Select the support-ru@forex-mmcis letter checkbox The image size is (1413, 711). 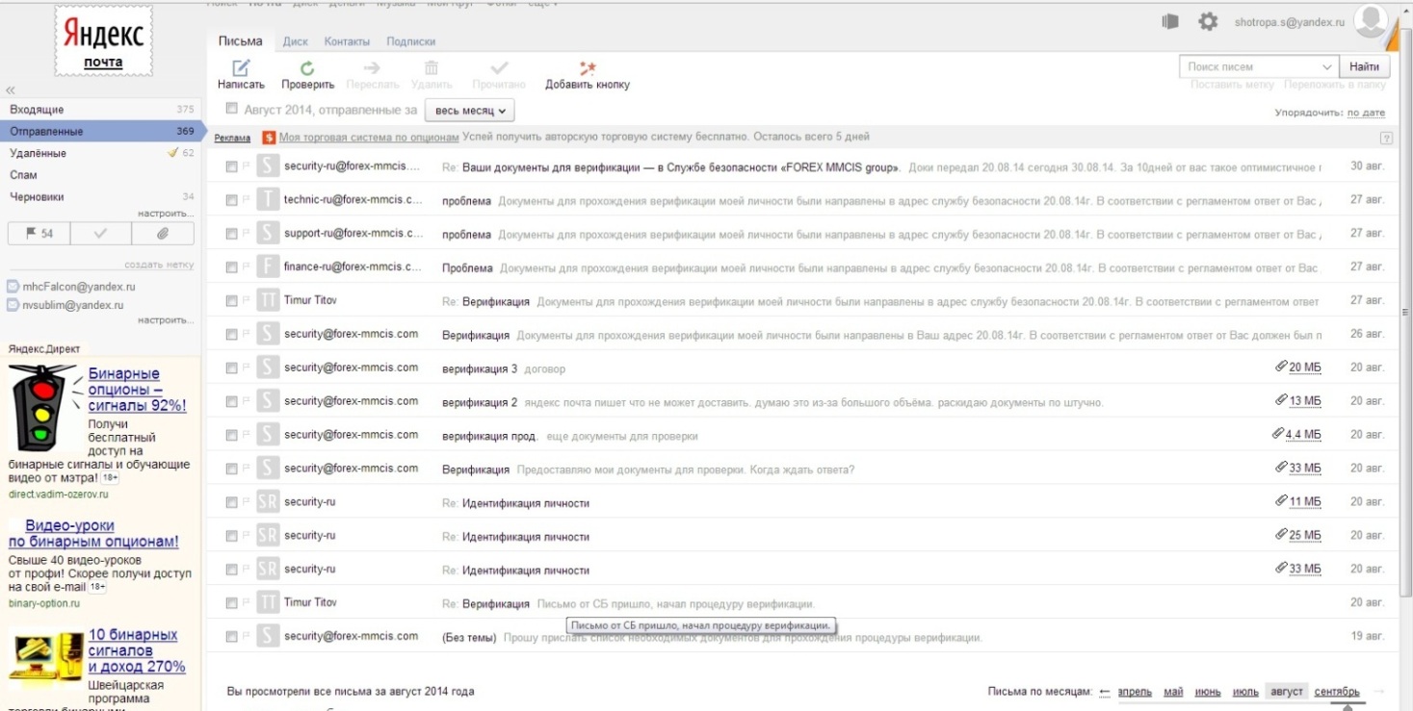[x=231, y=234]
